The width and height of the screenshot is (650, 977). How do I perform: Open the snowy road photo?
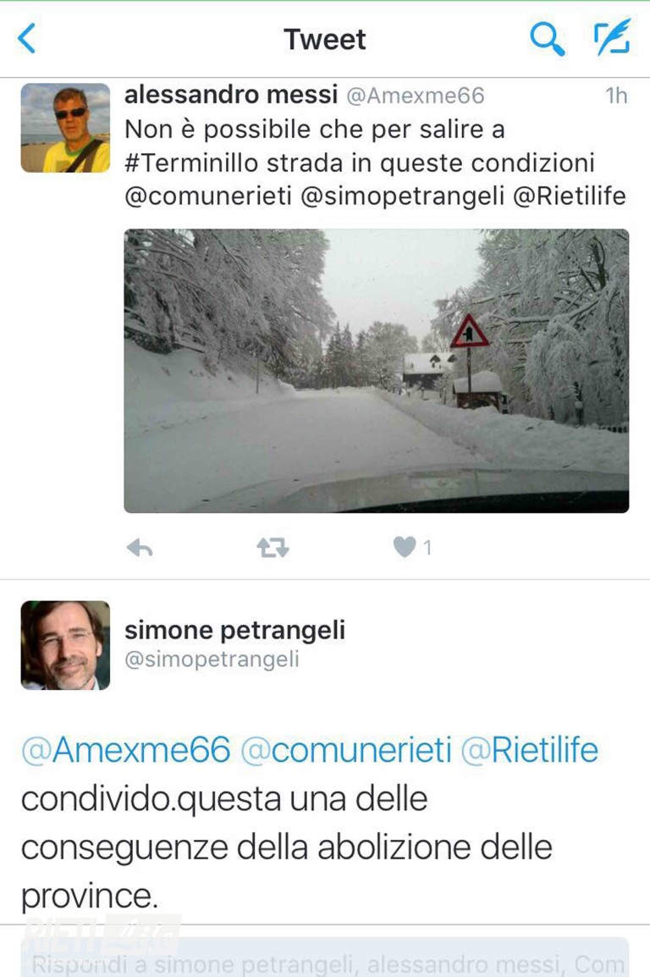(376, 371)
